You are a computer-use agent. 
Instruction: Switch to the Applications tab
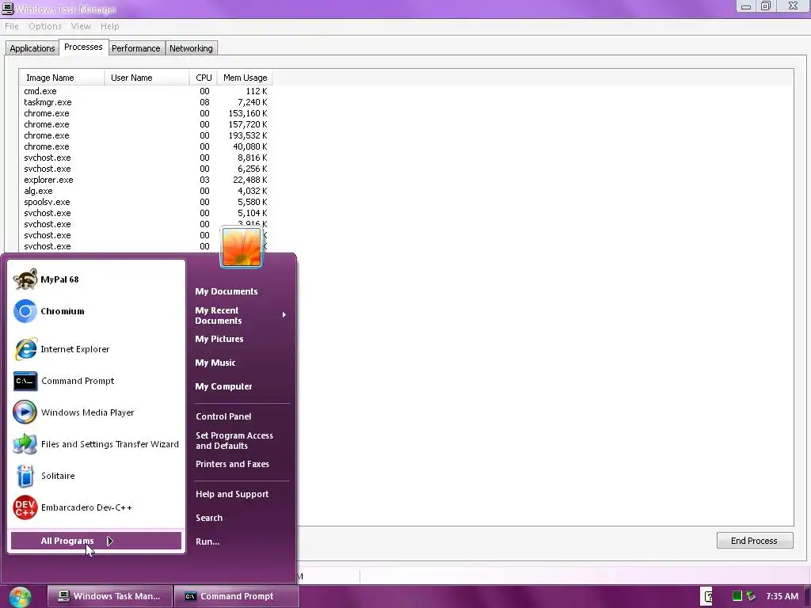[32, 48]
